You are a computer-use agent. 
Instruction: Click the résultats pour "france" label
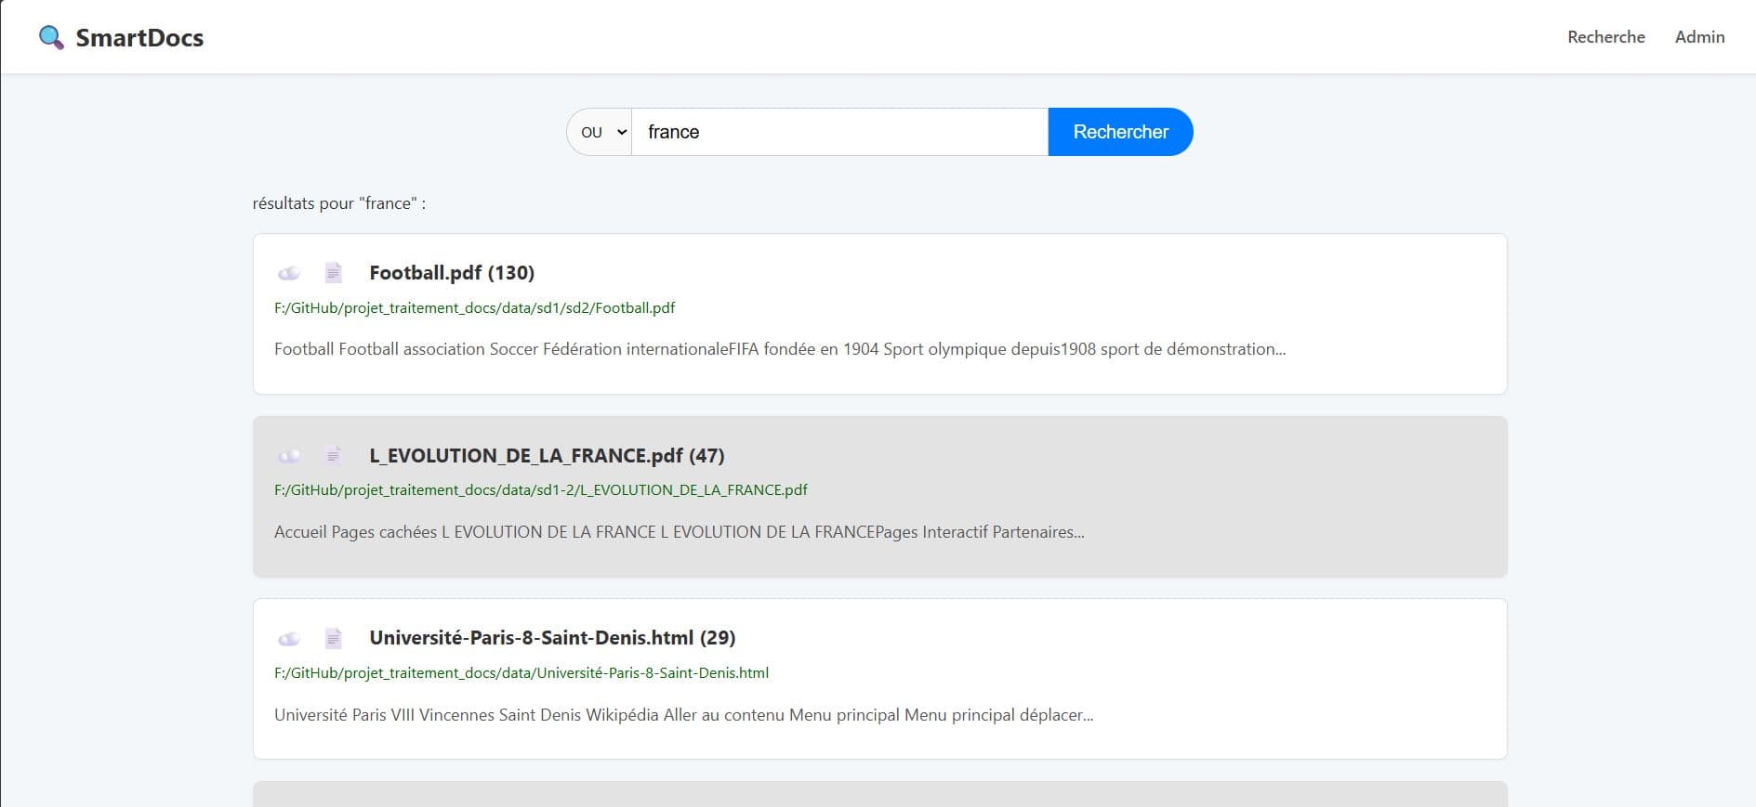point(339,203)
